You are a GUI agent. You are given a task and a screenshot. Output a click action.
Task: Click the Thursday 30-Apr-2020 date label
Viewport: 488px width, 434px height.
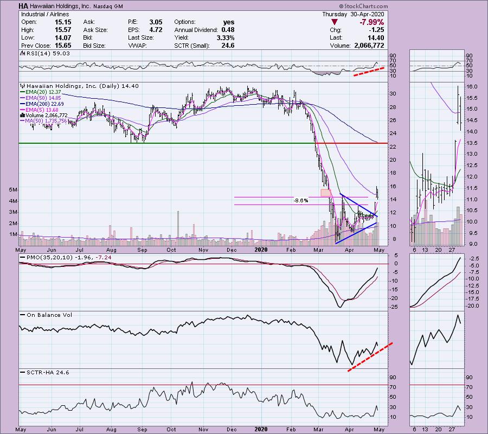[x=353, y=14]
